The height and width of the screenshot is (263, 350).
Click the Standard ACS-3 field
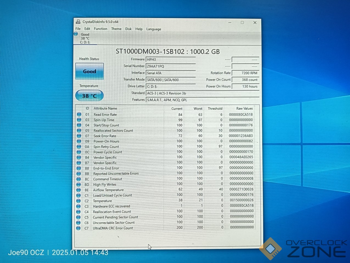203,93
